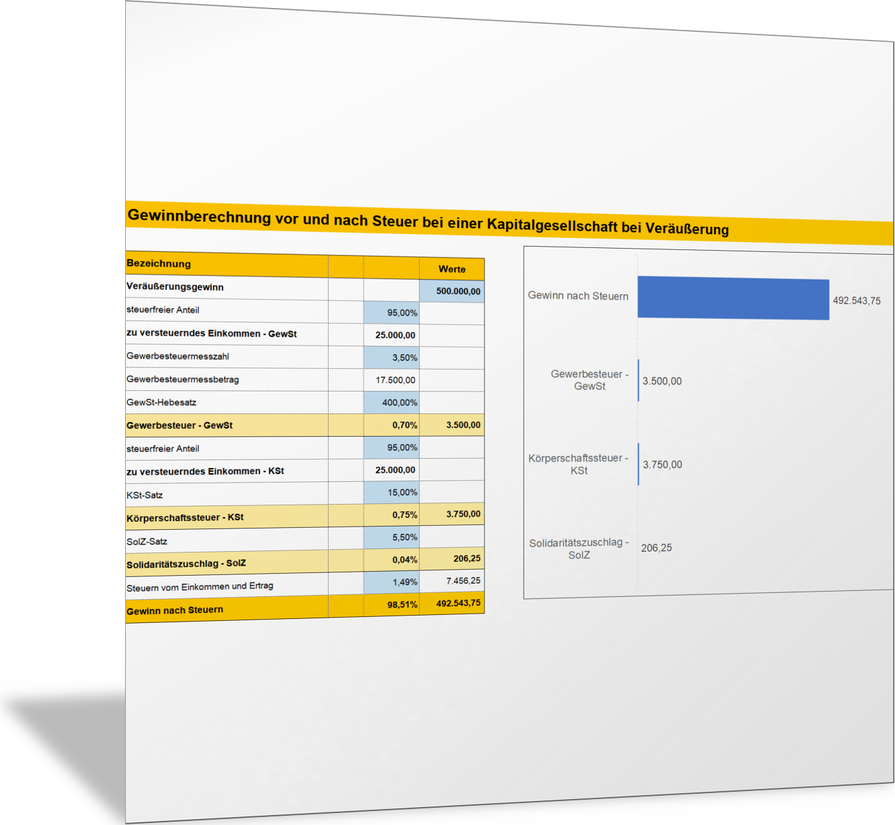Click the 'Solidaritätszuschlag - SolZ' chart axis label
Viewport: 895px width, 825px height.
pos(579,549)
